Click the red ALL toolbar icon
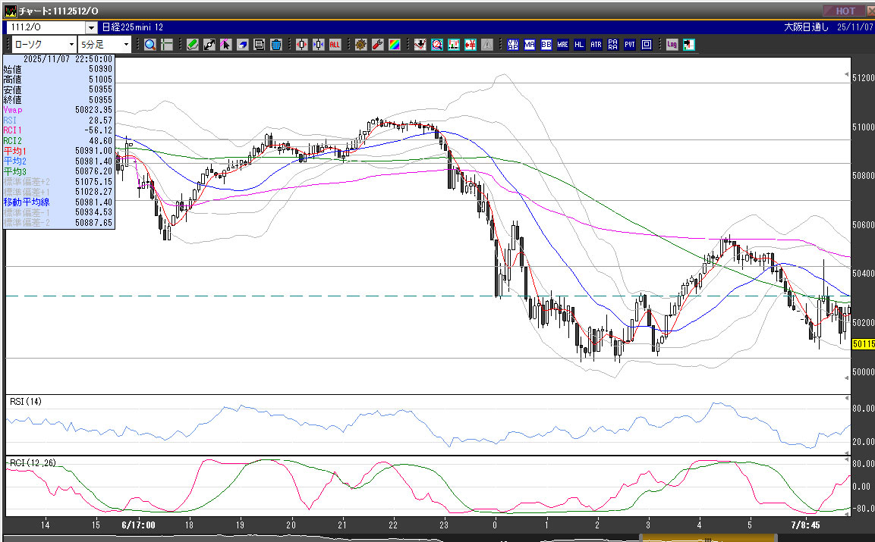875x542 pixels. point(335,45)
